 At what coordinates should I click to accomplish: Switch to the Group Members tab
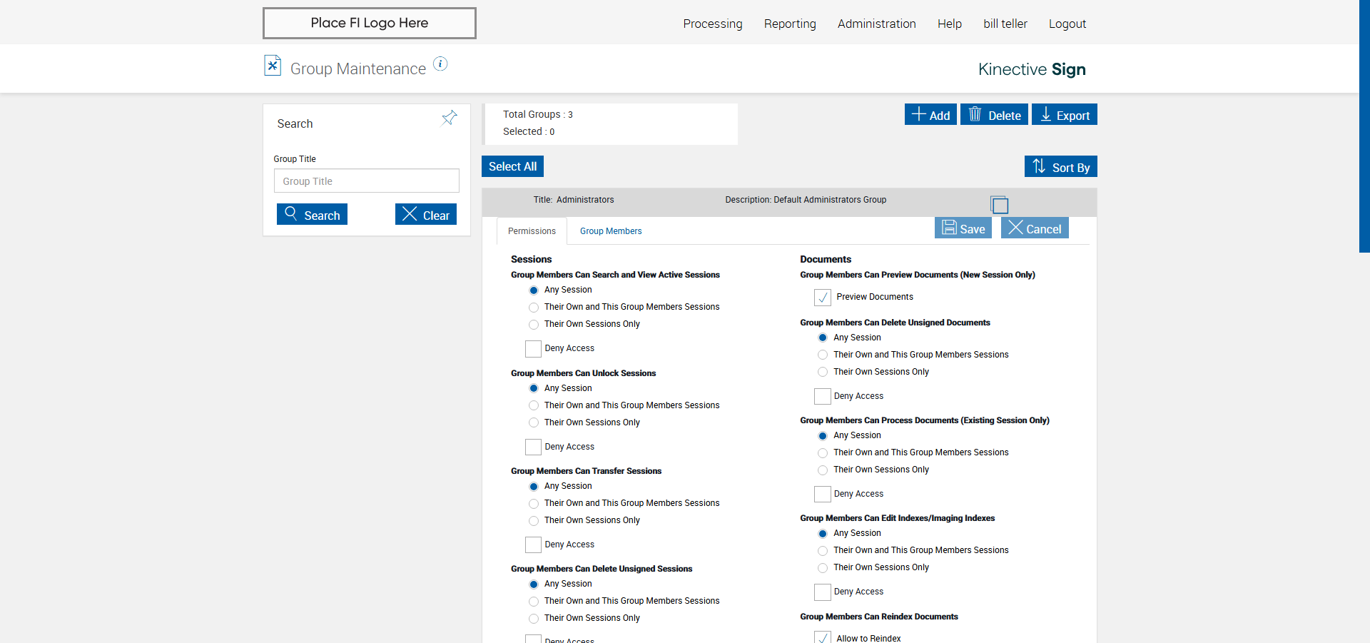[610, 231]
